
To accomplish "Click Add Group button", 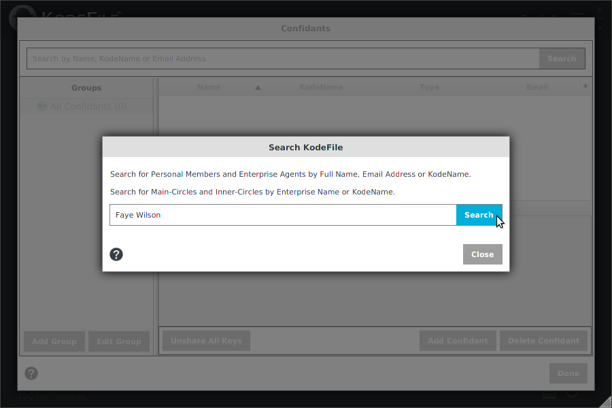I will (x=54, y=341).
